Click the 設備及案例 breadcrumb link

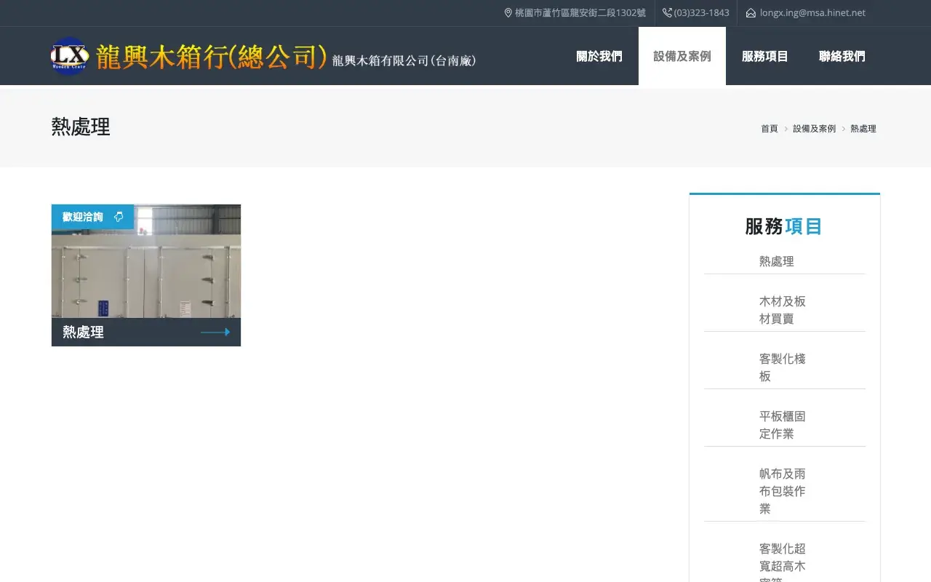coord(815,129)
